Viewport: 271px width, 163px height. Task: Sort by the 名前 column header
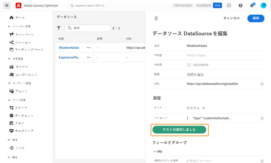[x=61, y=39]
